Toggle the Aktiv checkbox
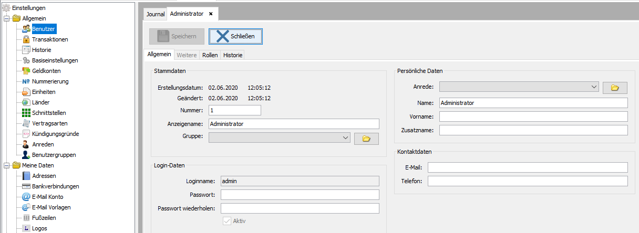 [227, 221]
